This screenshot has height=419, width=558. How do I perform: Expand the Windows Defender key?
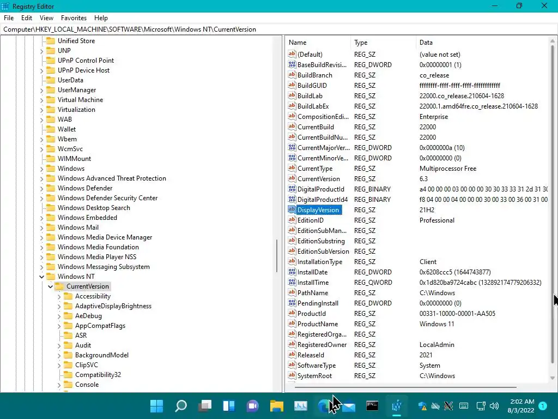coord(41,188)
